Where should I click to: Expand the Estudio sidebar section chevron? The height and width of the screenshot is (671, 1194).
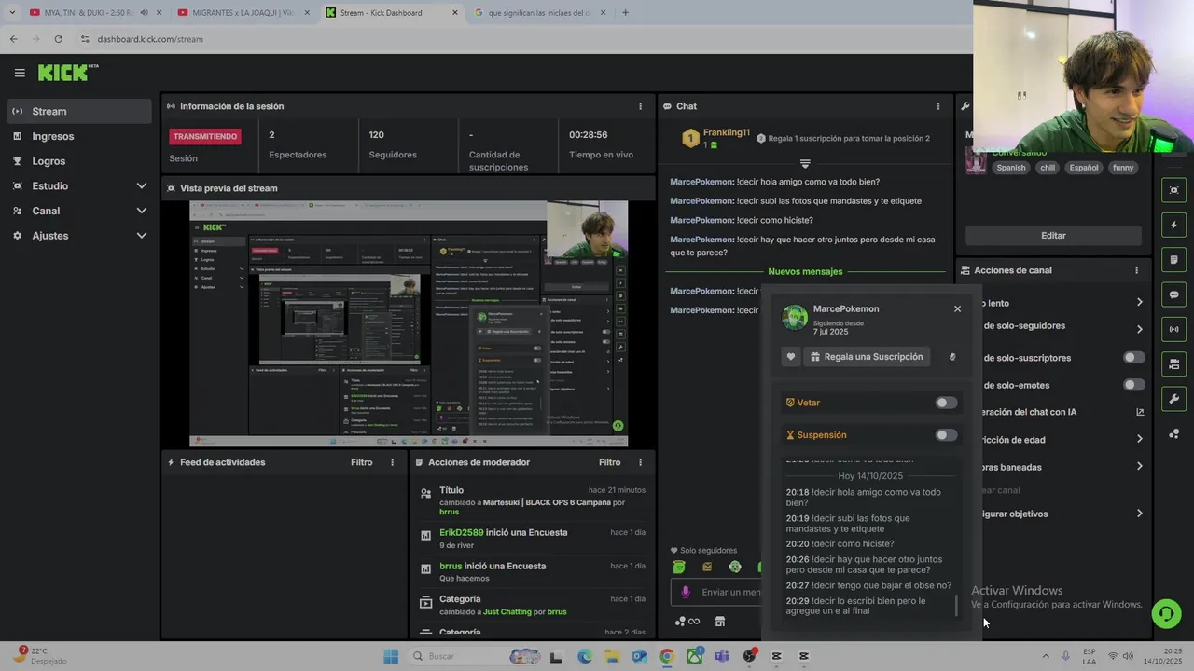[142, 186]
